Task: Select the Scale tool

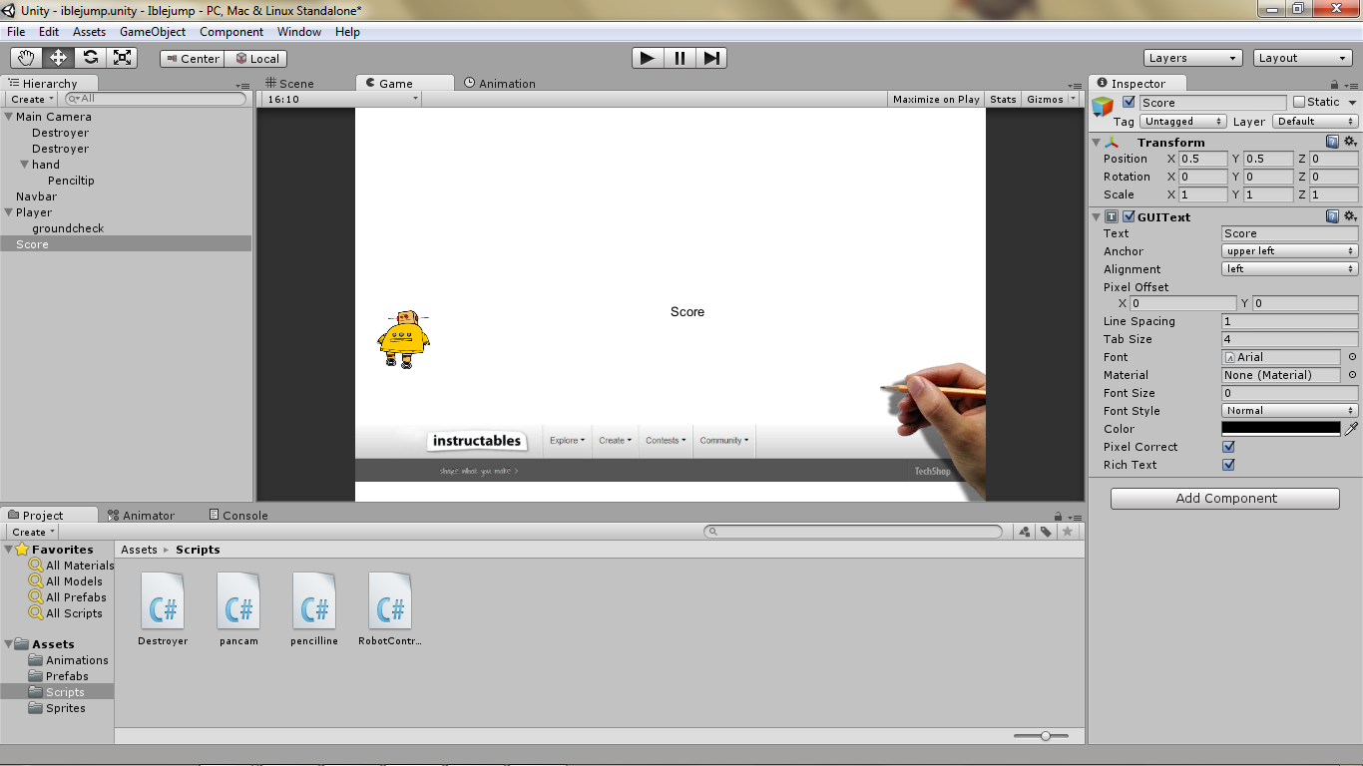Action: (x=123, y=58)
